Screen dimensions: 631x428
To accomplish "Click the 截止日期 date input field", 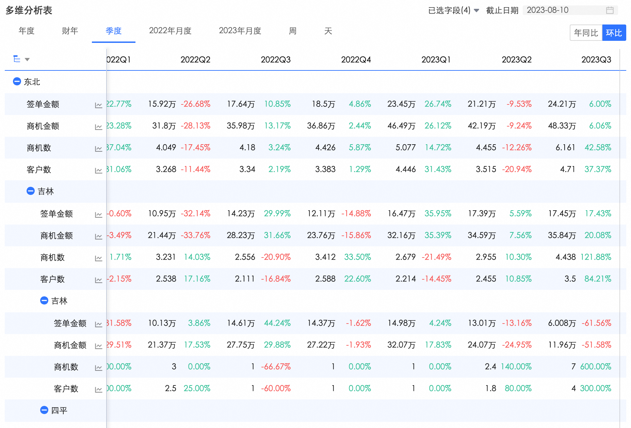I will pos(565,11).
